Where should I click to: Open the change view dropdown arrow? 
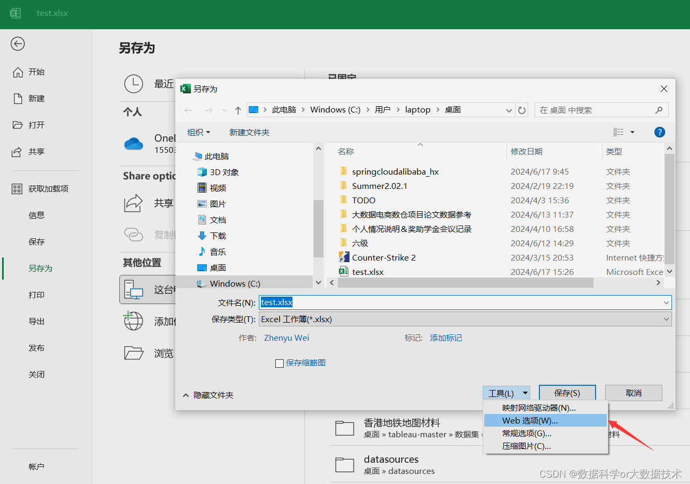tap(631, 132)
